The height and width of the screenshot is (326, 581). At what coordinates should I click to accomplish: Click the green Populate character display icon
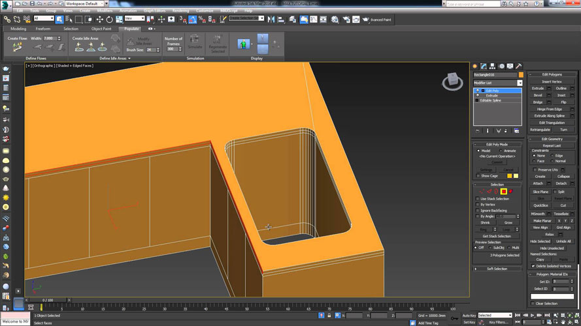point(243,44)
